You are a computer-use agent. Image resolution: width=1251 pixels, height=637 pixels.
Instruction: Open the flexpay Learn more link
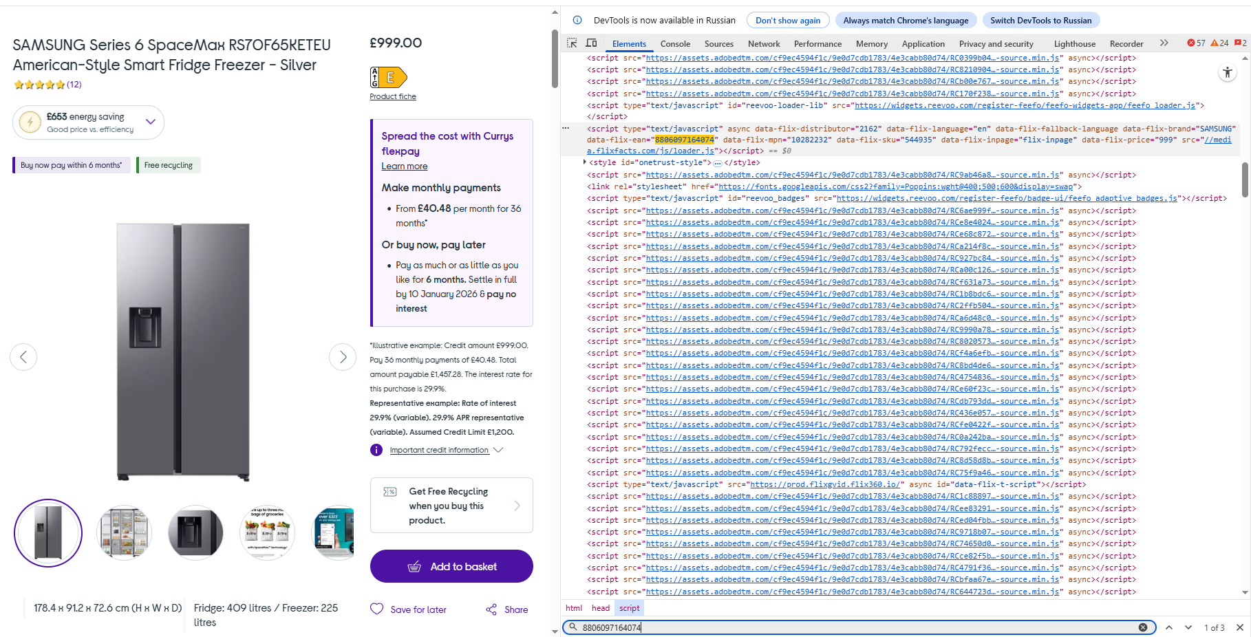coord(405,166)
